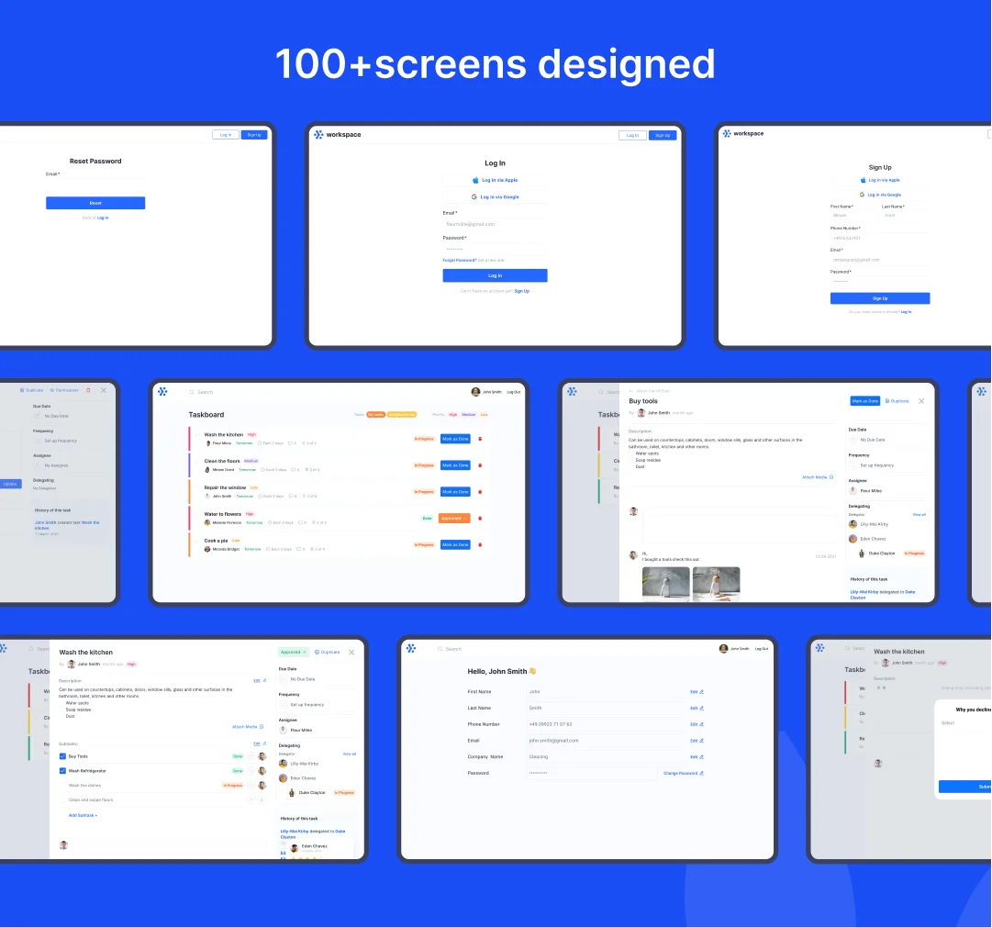Delete the Water to flowers task via red icon

coord(480,519)
